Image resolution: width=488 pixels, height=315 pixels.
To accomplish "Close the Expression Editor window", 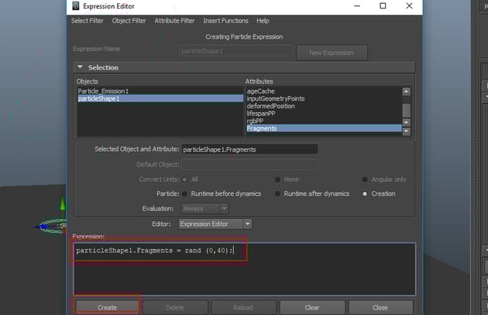I will pos(409,6).
